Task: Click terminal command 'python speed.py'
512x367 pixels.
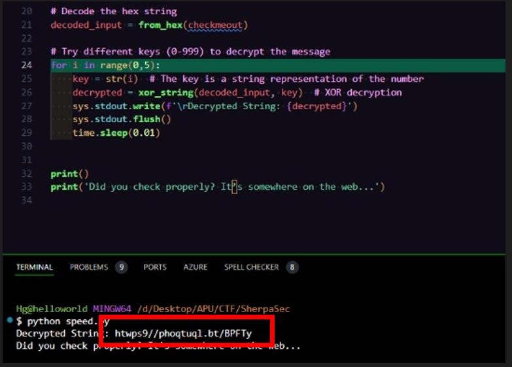Action: tap(69, 322)
